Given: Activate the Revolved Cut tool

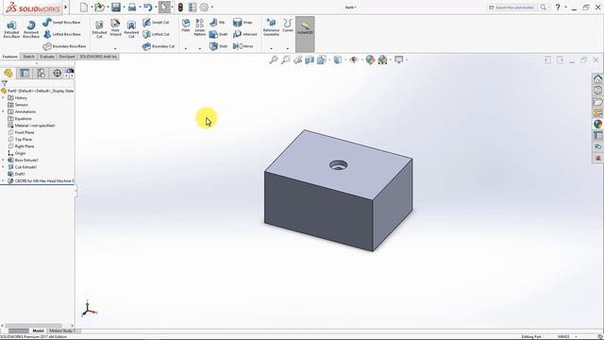Looking at the screenshot, I should click(131, 29).
